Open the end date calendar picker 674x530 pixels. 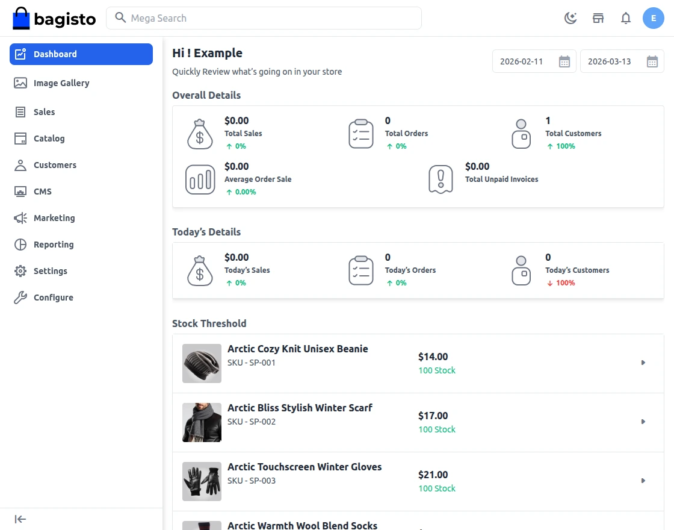pyautogui.click(x=652, y=61)
